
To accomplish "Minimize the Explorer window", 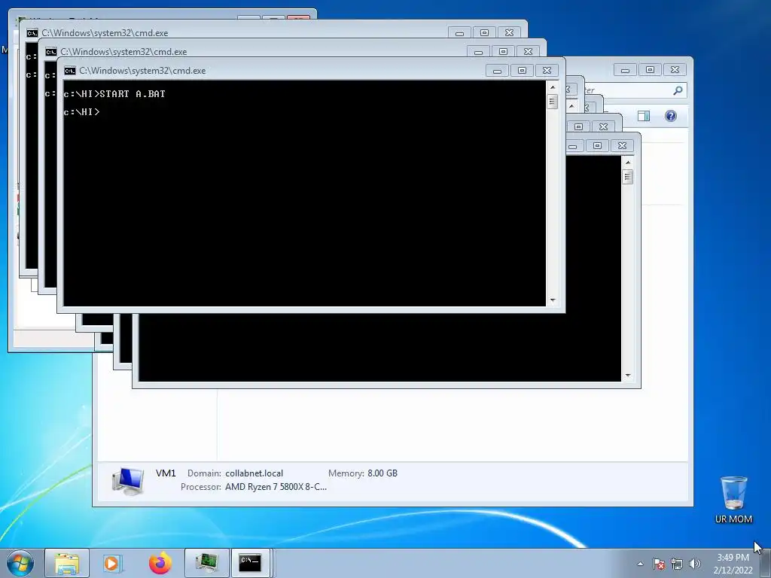I will 625,70.
